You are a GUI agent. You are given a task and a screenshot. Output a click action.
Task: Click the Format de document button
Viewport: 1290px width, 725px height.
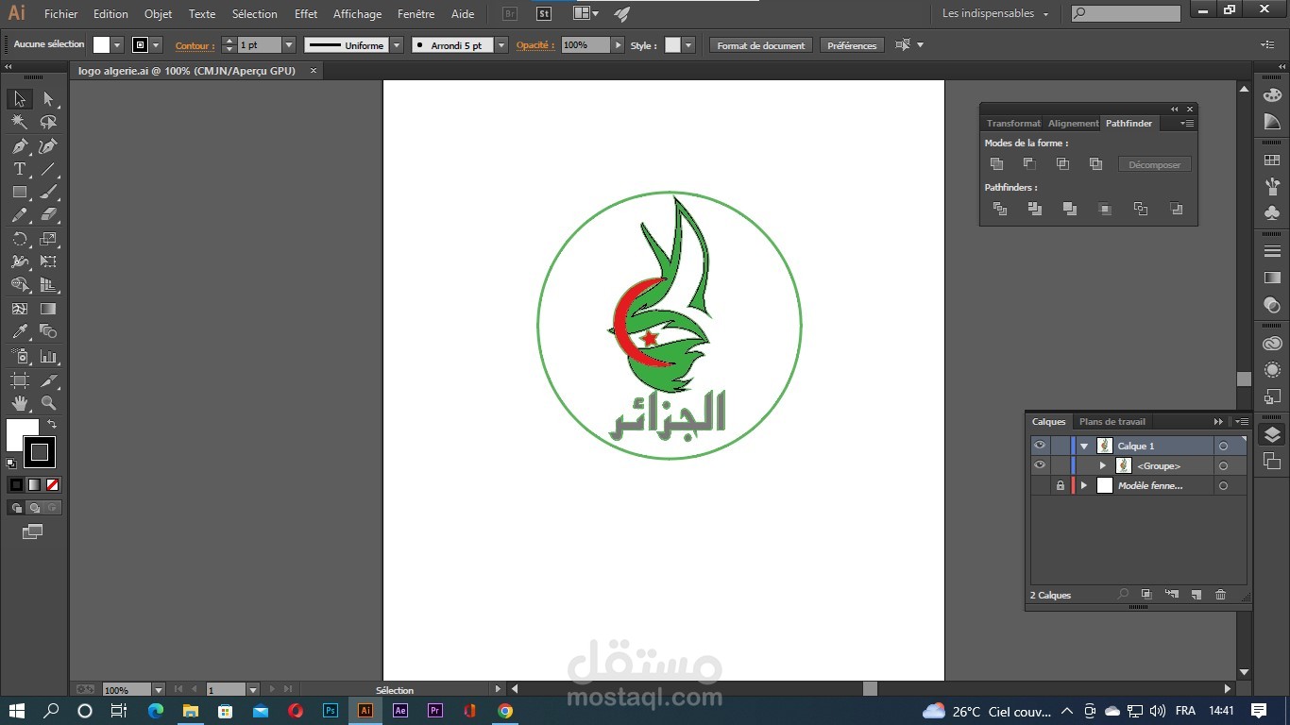[761, 45]
